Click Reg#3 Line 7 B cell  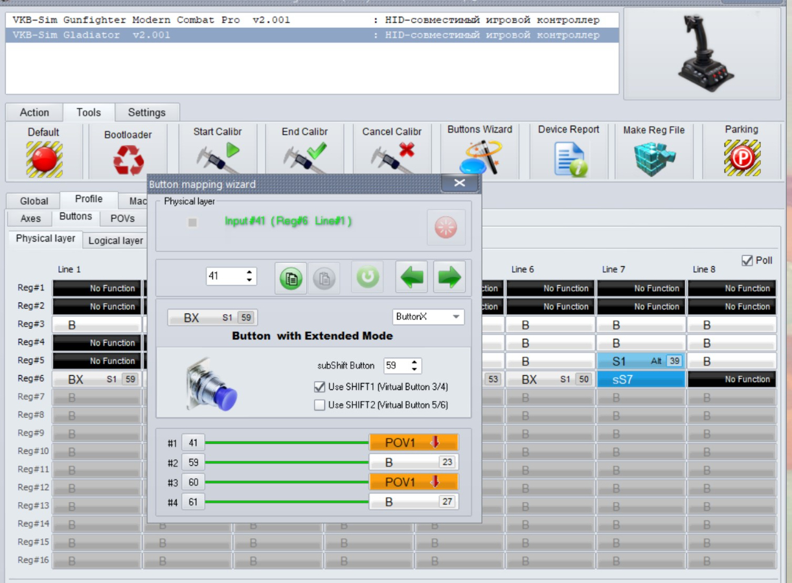[x=641, y=325]
